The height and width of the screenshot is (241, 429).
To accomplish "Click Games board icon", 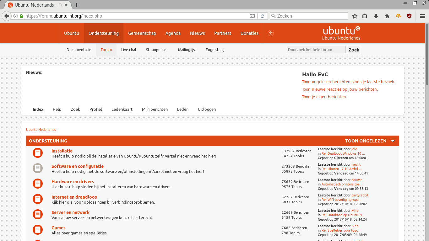I will [x=38, y=230].
